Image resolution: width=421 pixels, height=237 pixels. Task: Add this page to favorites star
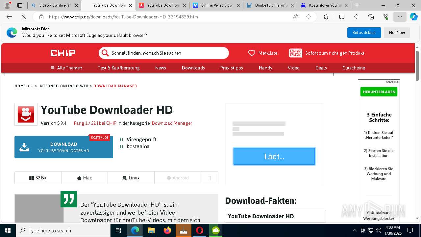click(309, 17)
